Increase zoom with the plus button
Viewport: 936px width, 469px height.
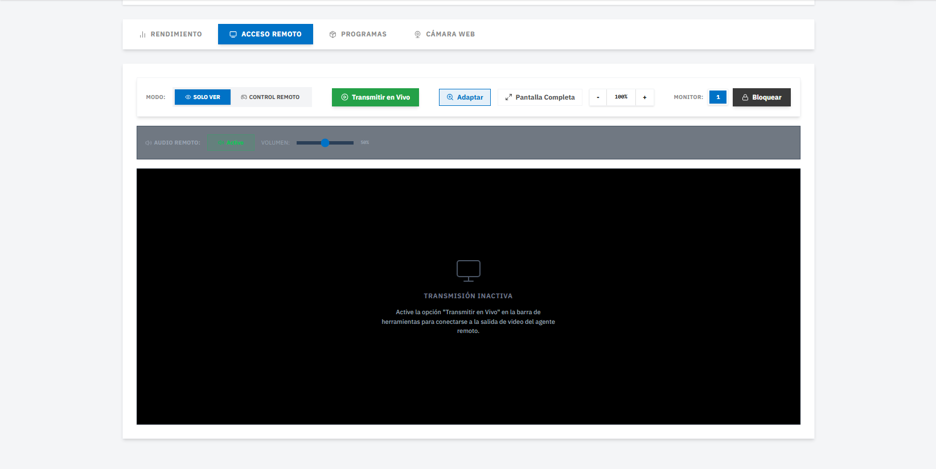pos(644,97)
